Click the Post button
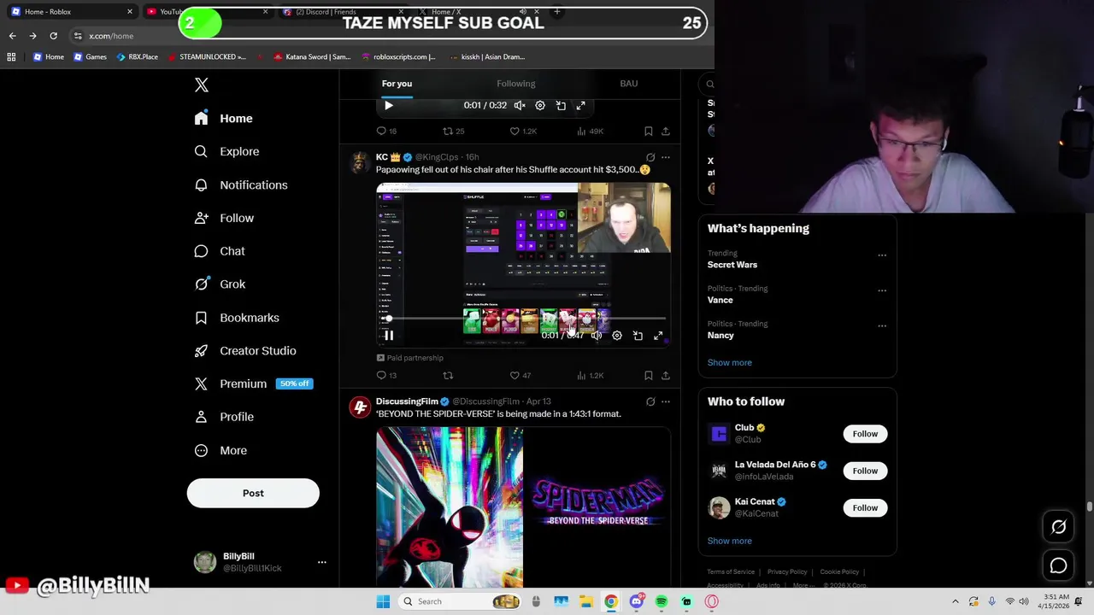1094x615 pixels. pyautogui.click(x=253, y=493)
